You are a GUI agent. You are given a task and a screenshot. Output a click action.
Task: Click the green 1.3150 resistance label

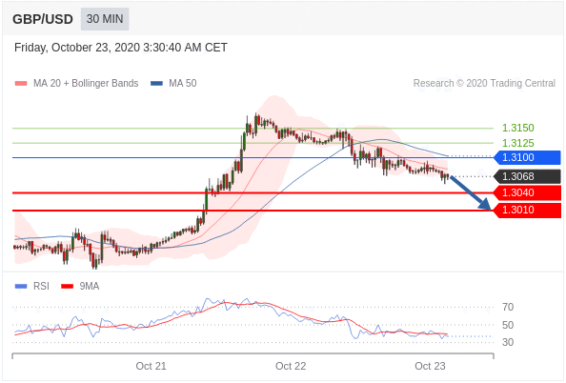[518, 128]
